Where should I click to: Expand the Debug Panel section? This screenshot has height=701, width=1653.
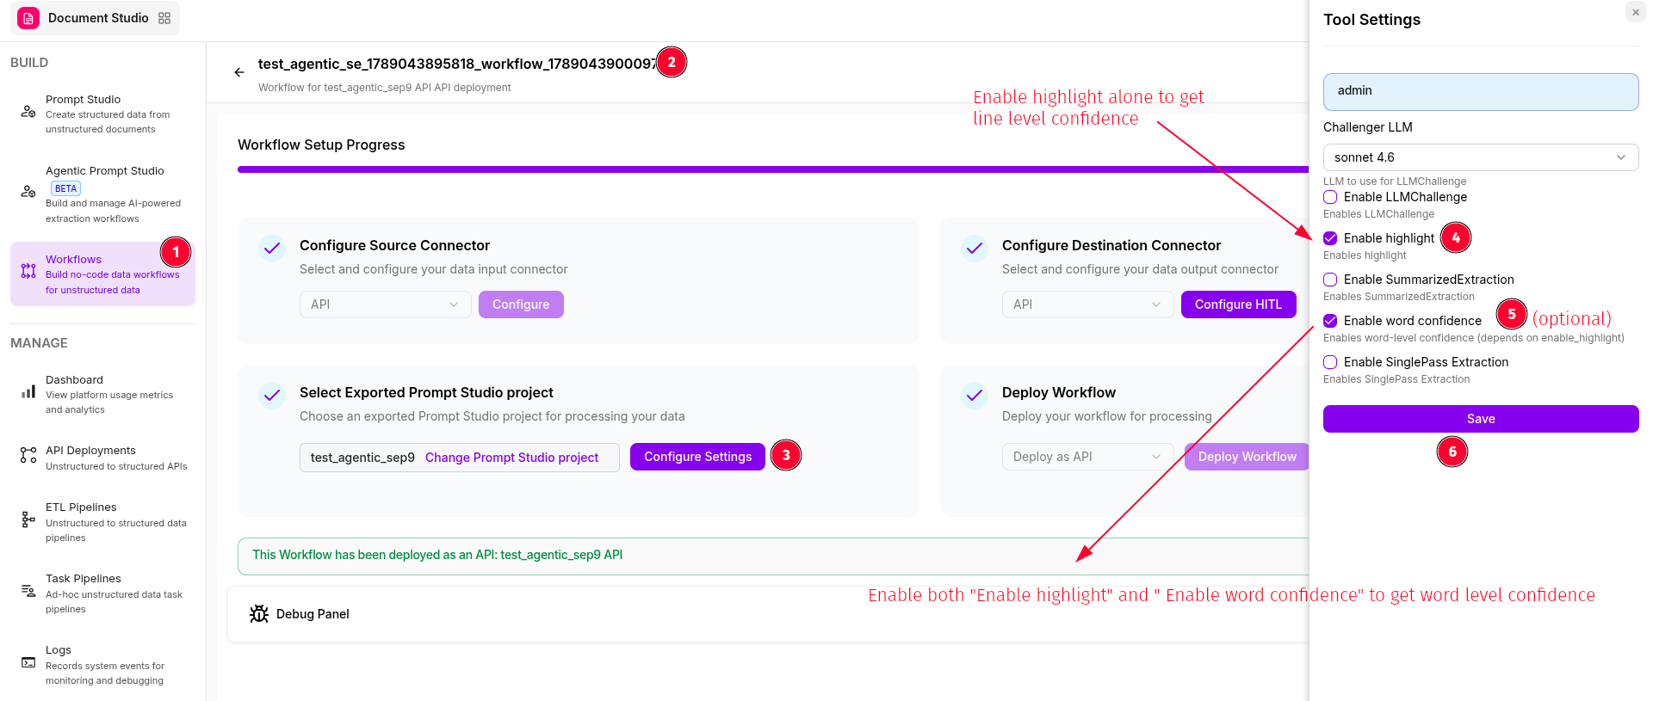click(768, 614)
